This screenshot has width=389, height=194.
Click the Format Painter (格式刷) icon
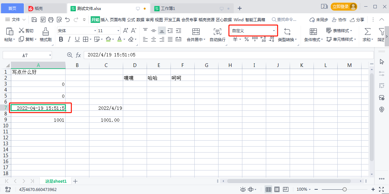click(45, 32)
